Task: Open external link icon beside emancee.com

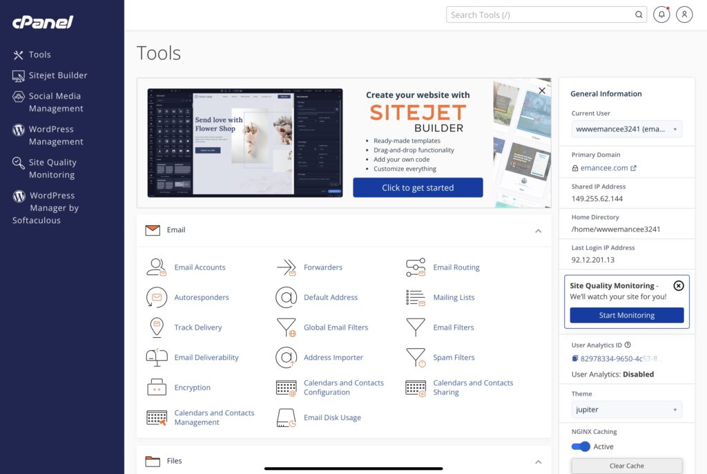Action: [634, 168]
